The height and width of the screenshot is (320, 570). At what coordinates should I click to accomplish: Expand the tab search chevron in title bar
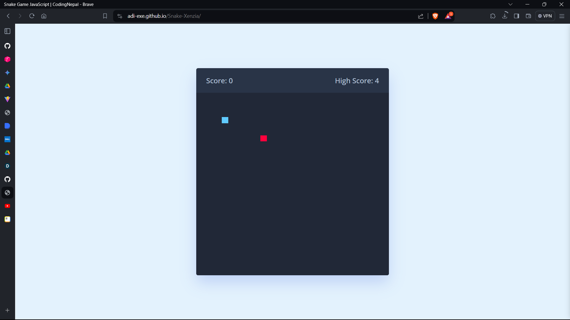pos(510,4)
